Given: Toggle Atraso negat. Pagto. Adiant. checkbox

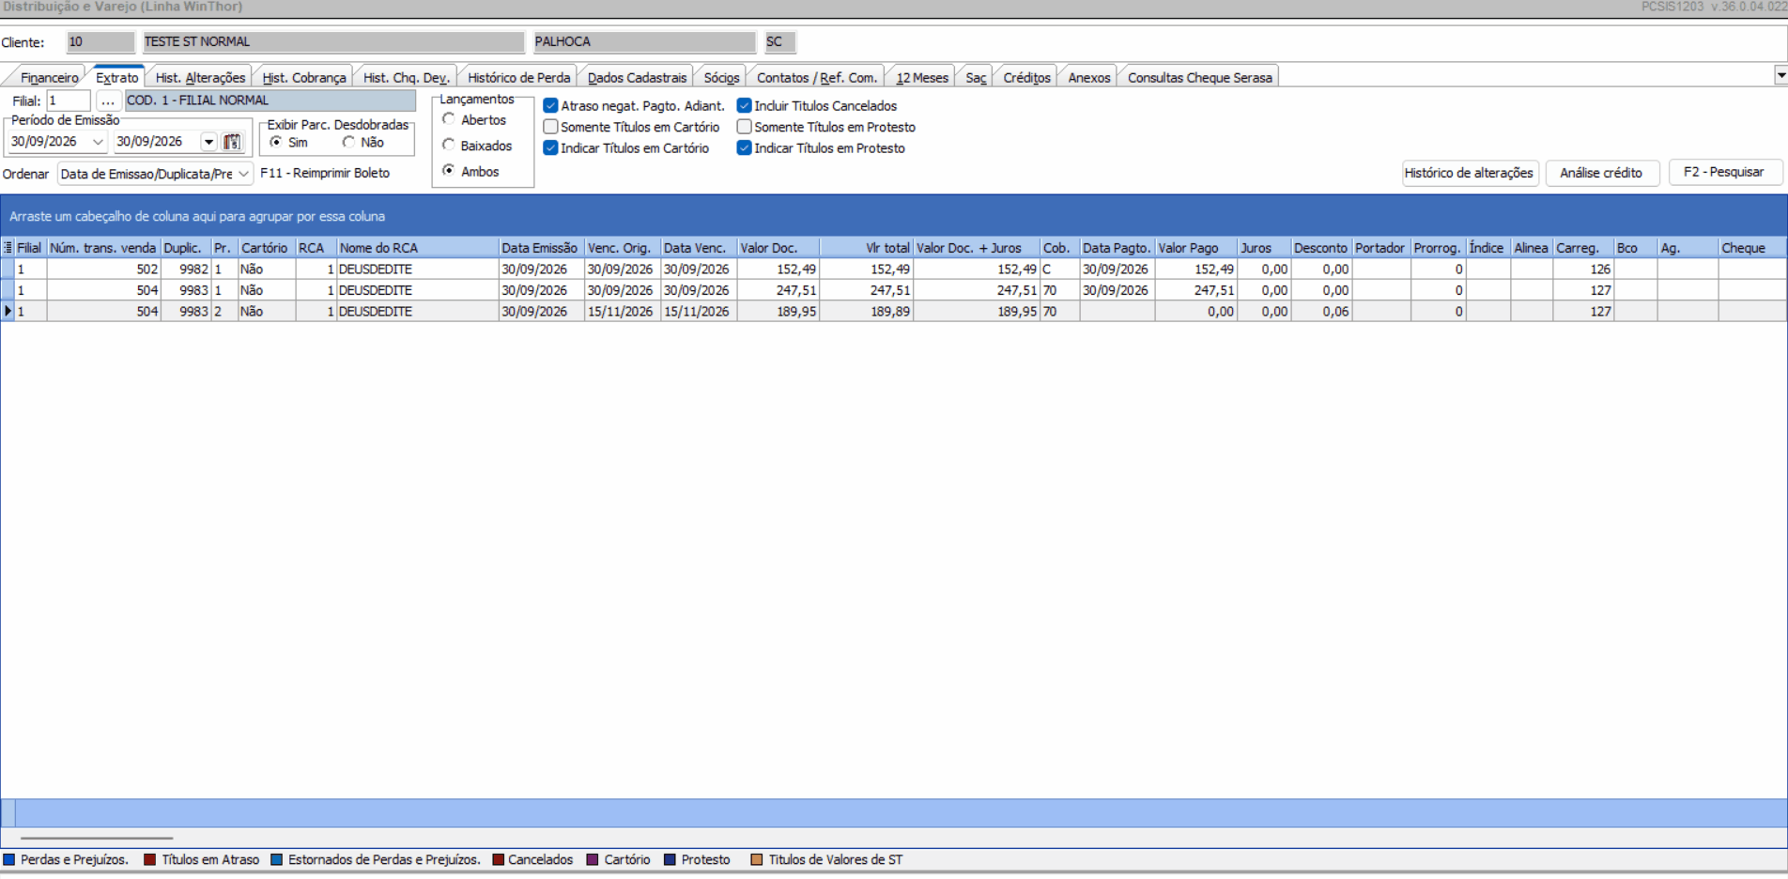Looking at the screenshot, I should [x=551, y=106].
